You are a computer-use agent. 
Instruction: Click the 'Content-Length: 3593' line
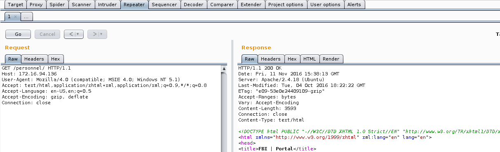tap(267, 108)
